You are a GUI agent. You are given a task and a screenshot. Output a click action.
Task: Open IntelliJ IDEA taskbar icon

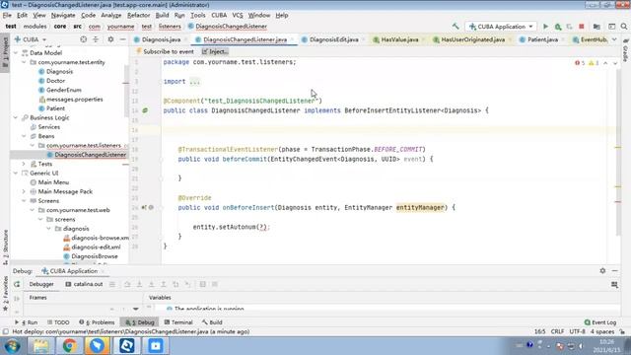click(x=127, y=346)
